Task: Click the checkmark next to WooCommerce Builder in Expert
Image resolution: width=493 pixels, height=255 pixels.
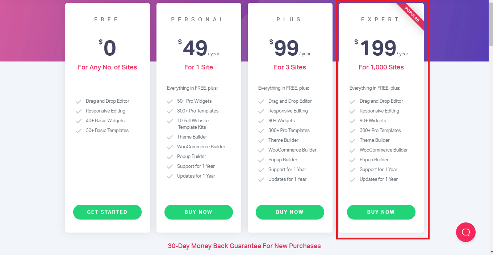Action: pyautogui.click(x=352, y=150)
